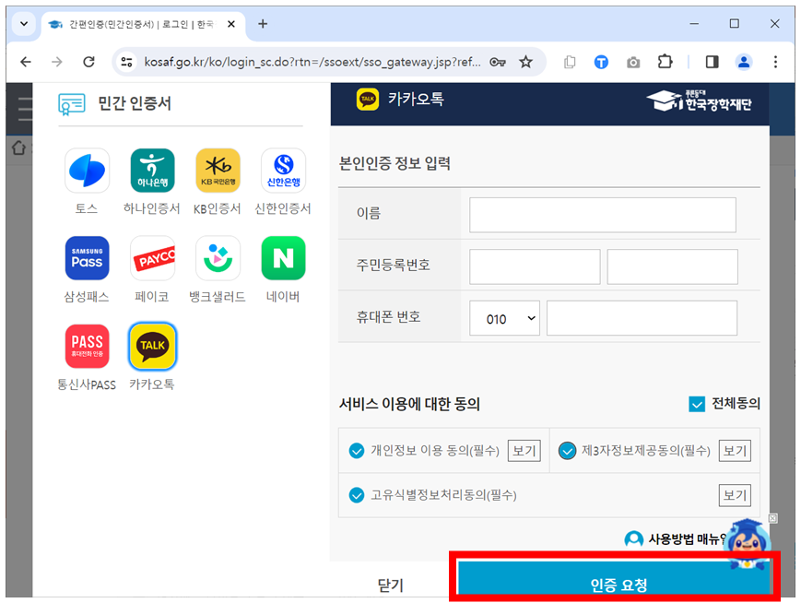
Task: Open the Chrome profile avatar
Action: (744, 62)
